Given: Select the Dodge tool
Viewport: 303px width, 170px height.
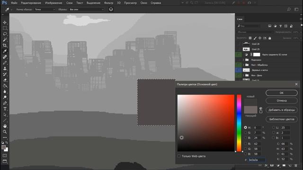Looking at the screenshot, I should point(5,97).
